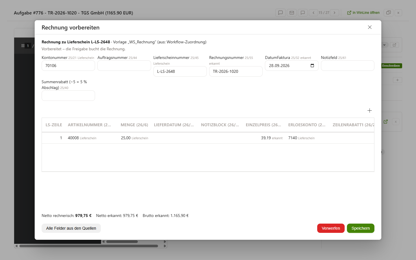Add a table row with plus icon

click(369, 111)
